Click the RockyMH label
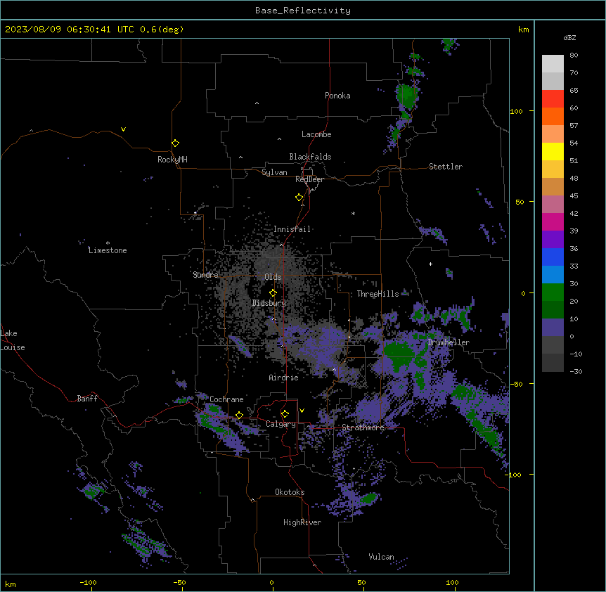The width and height of the screenshot is (606, 592). pos(172,160)
